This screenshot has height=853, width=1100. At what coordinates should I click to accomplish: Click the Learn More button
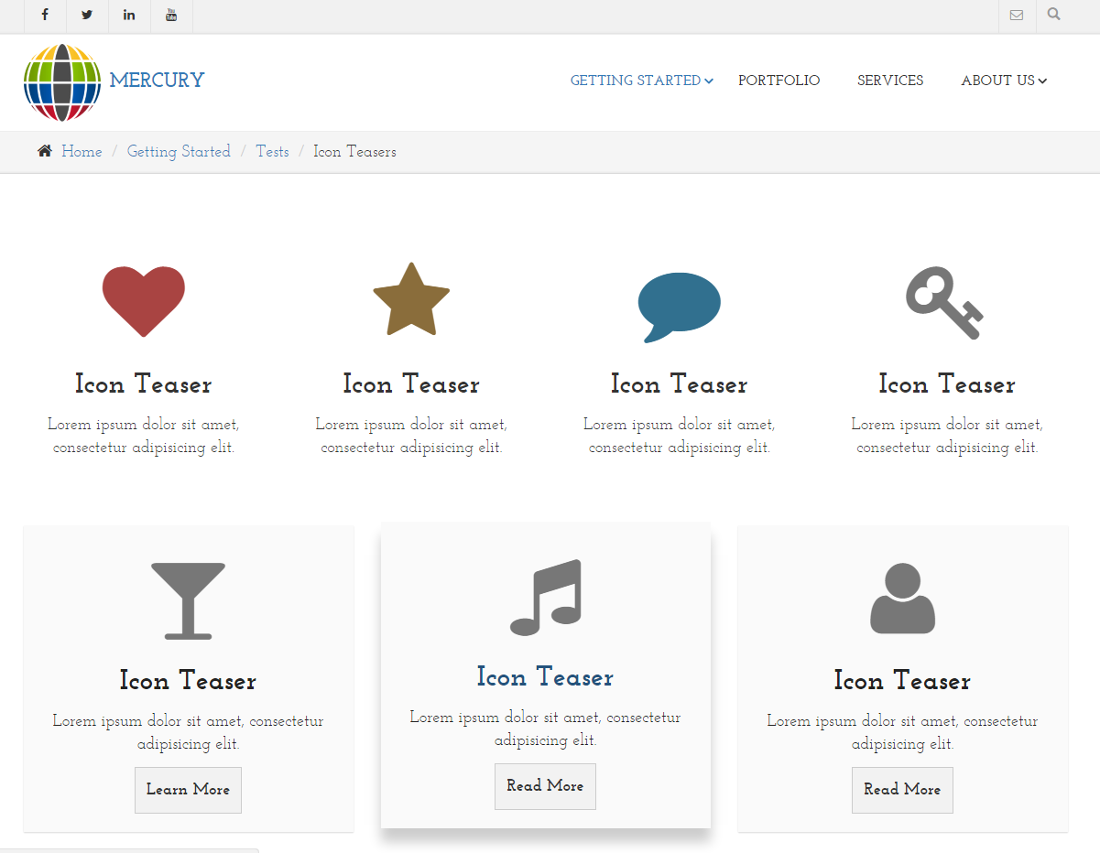[188, 790]
